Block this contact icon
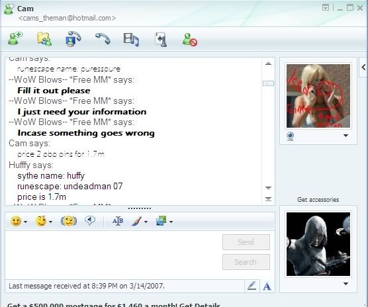 click(x=190, y=40)
